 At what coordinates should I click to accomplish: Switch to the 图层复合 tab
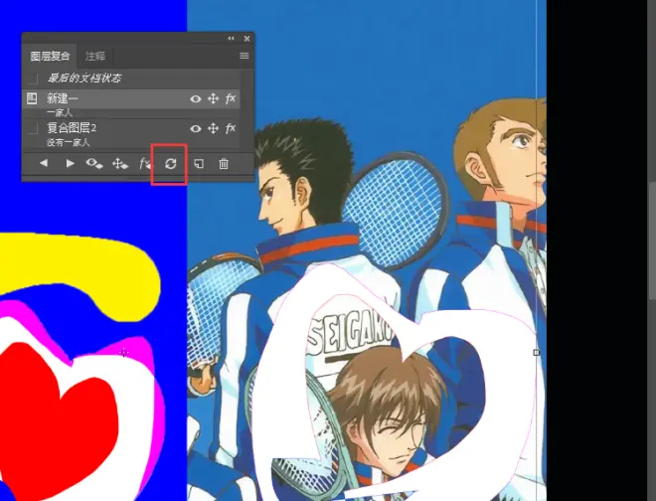pos(50,56)
